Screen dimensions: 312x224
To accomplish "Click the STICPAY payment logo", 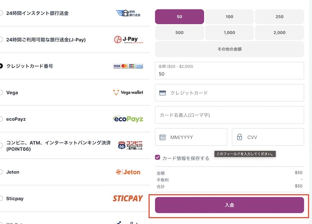I will pyautogui.click(x=128, y=198).
